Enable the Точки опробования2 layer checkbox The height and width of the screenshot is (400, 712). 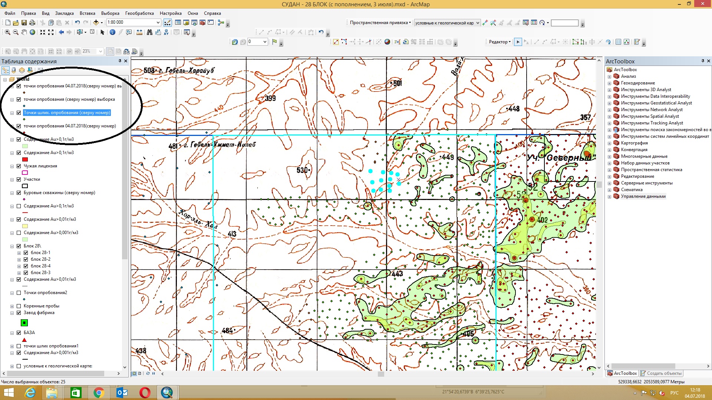click(x=19, y=293)
